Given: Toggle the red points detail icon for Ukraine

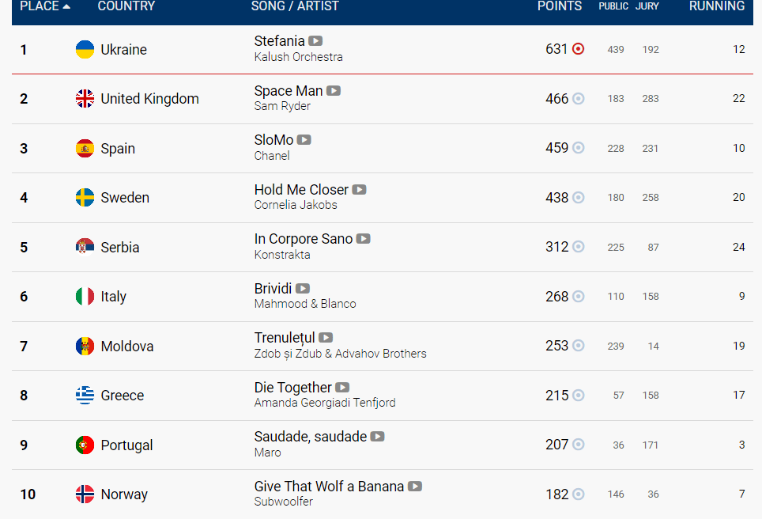Looking at the screenshot, I should click(579, 49).
